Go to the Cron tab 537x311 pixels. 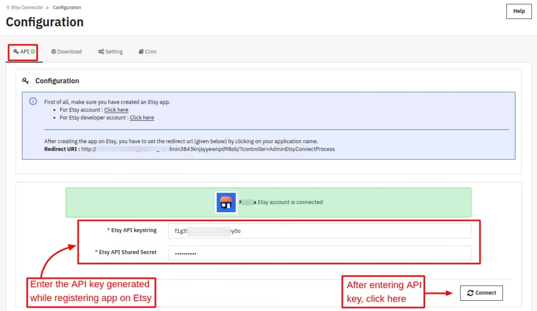pyautogui.click(x=148, y=52)
